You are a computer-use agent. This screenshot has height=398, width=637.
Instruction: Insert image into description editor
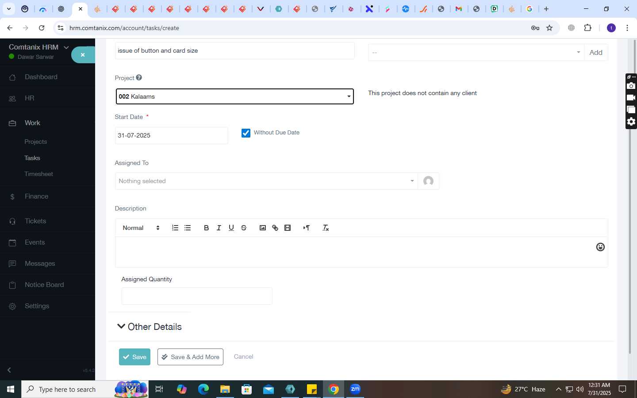click(263, 228)
